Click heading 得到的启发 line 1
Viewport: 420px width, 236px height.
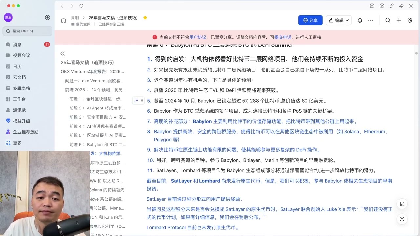coord(259,59)
